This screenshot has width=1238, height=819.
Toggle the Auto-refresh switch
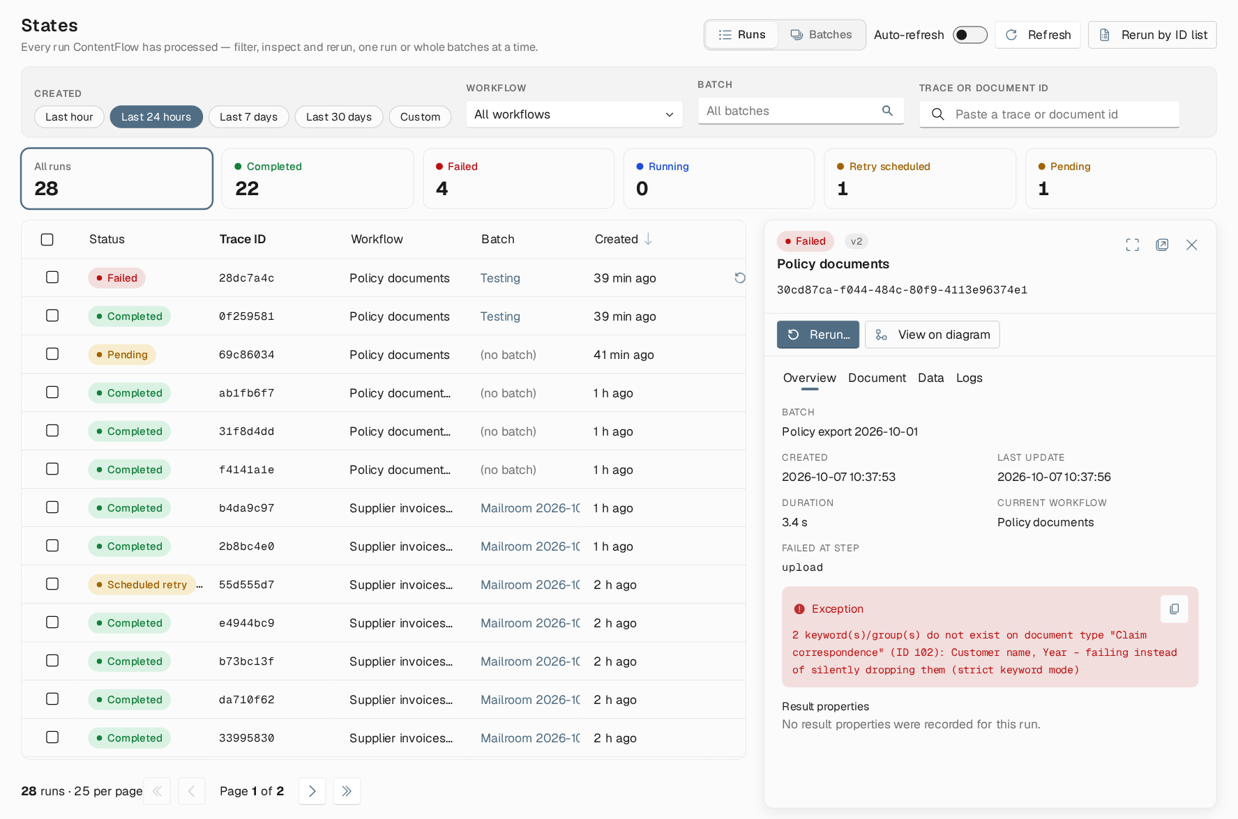pos(970,35)
